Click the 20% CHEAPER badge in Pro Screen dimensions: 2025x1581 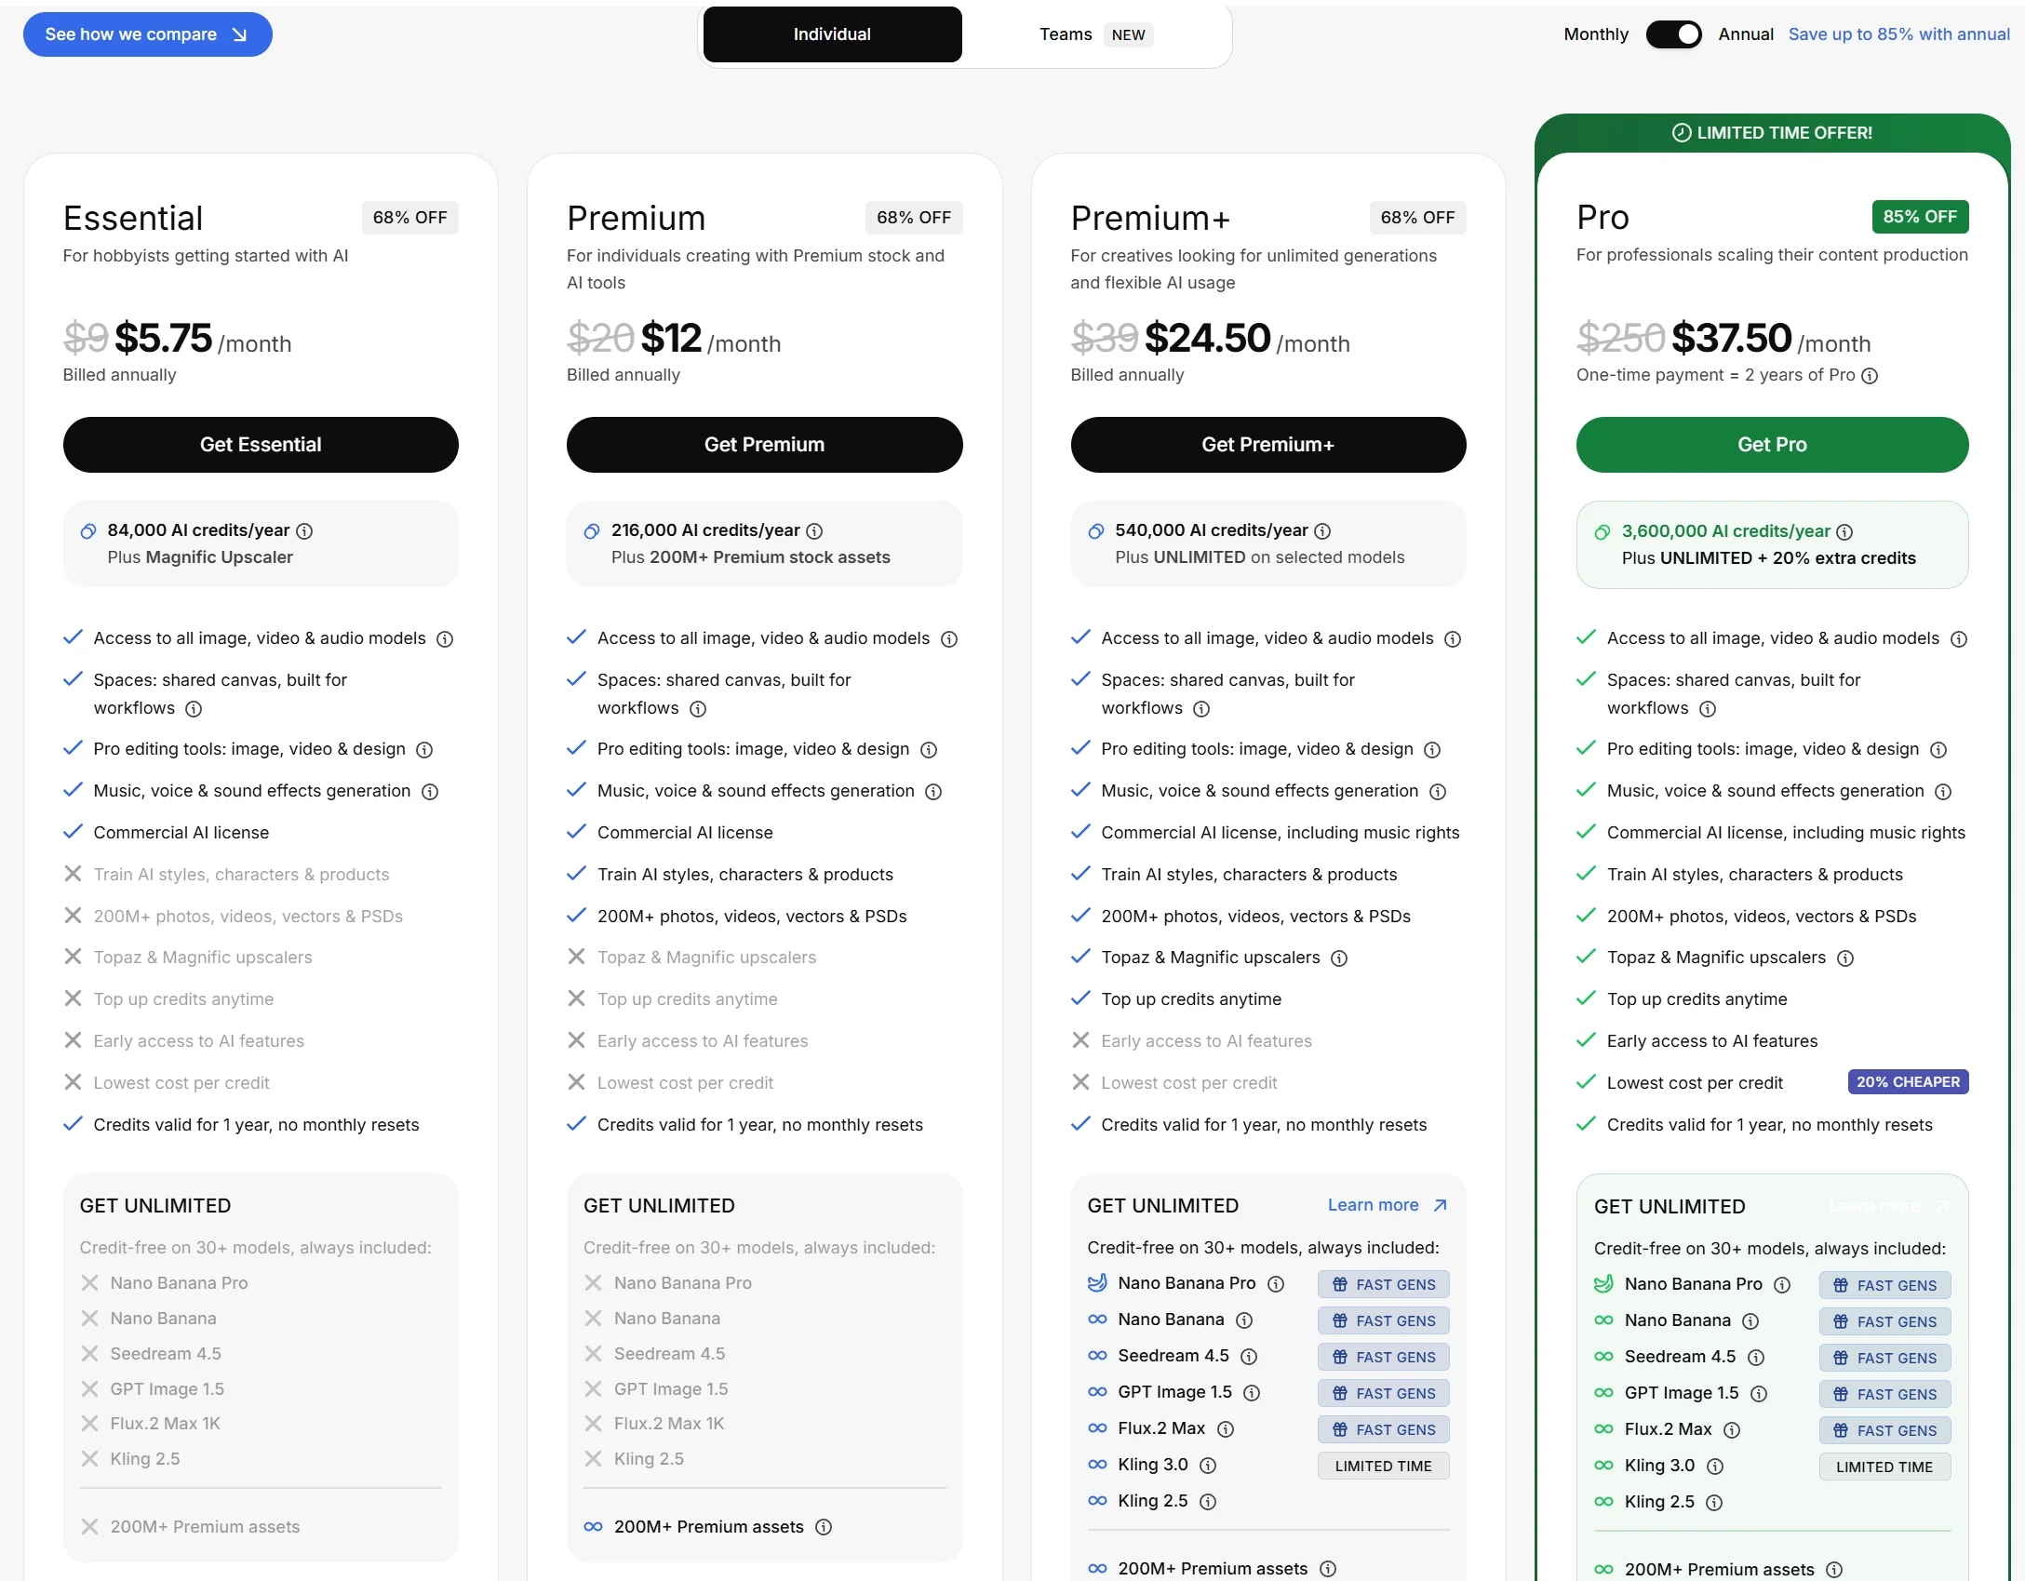1907,1082
